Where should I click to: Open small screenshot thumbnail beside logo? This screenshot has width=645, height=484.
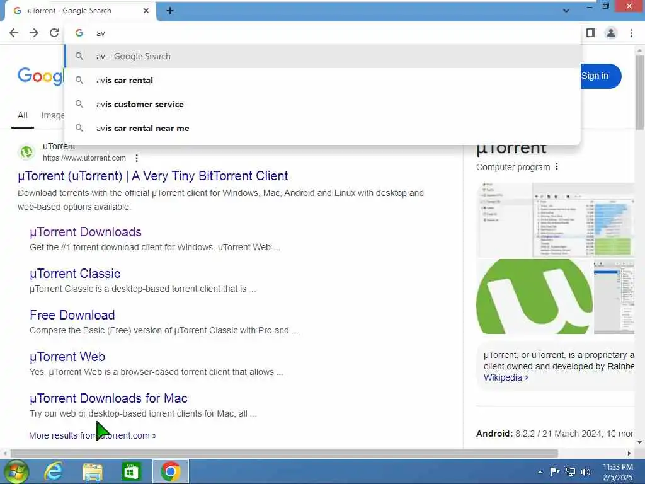click(614, 297)
